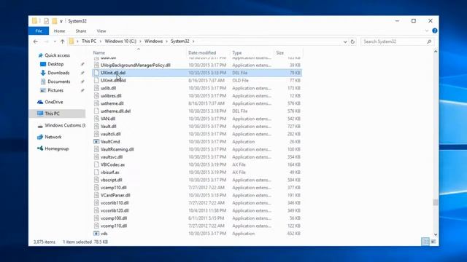467x262 pixels.
Task: Open Desktop in navigation pane
Action: pyautogui.click(x=55, y=64)
